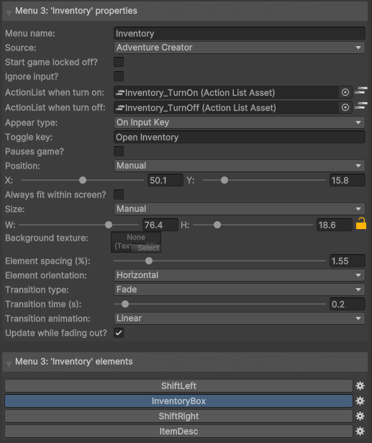
Task: Open settings gear for ItemDesc element
Action: pyautogui.click(x=360, y=431)
